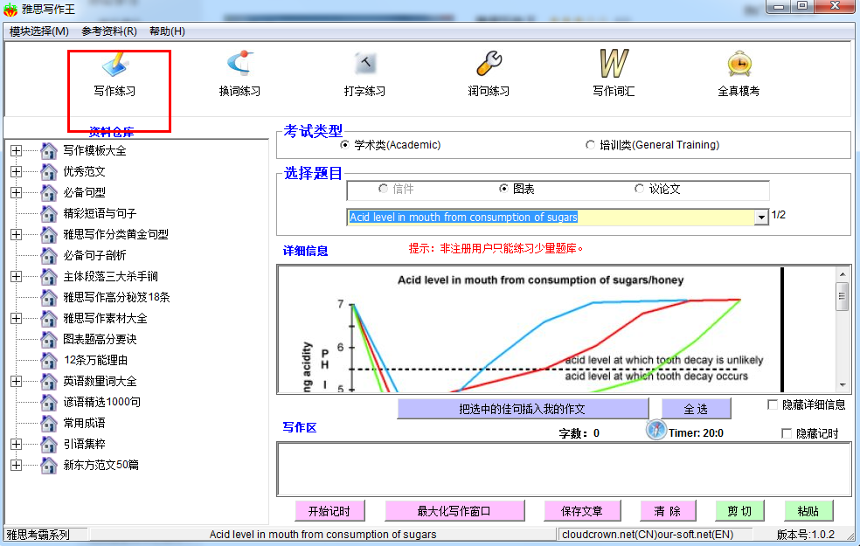The height and width of the screenshot is (546, 860).
Task: Click the compass timer icon next to Timer
Action: (x=656, y=430)
